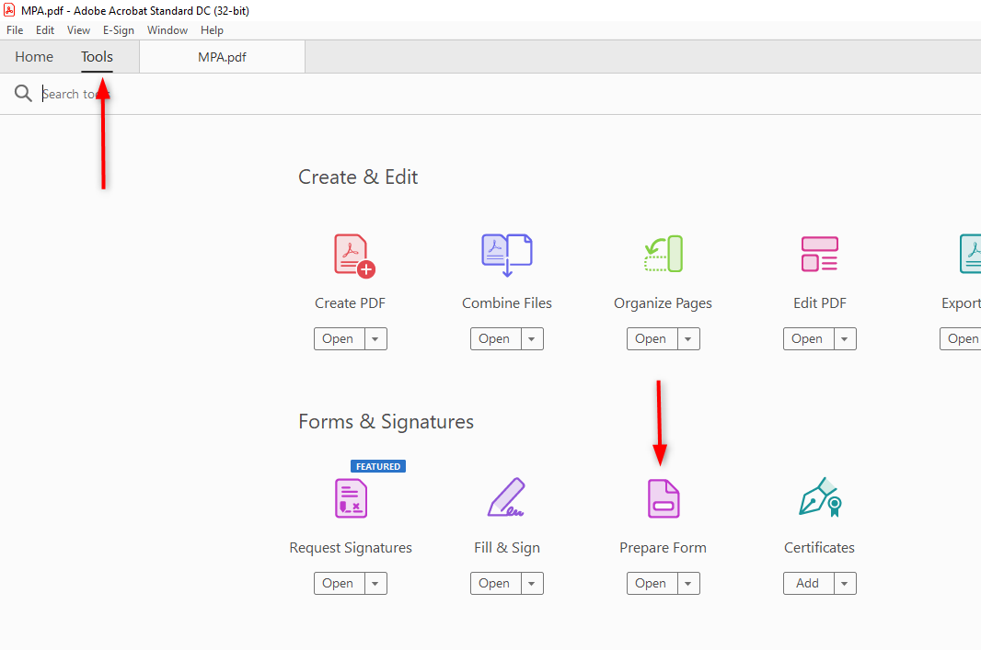
Task: Click Open under Request Signatures
Action: [x=339, y=583]
